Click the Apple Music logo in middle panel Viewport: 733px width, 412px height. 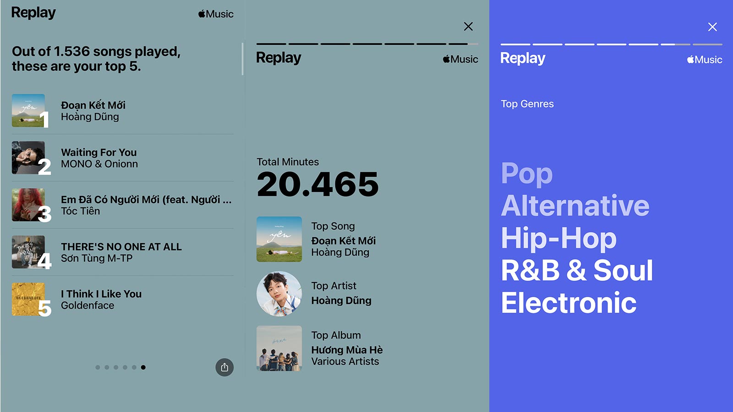[460, 59]
